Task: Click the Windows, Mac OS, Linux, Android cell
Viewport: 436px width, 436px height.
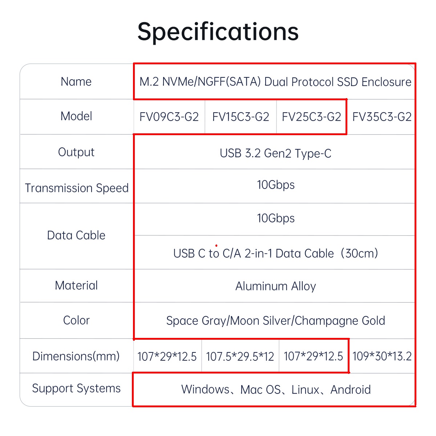Action: coord(275,390)
